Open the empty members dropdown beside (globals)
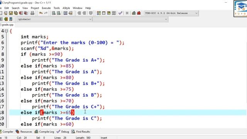The width and height of the screenshot is (247, 139). (x=130, y=19)
